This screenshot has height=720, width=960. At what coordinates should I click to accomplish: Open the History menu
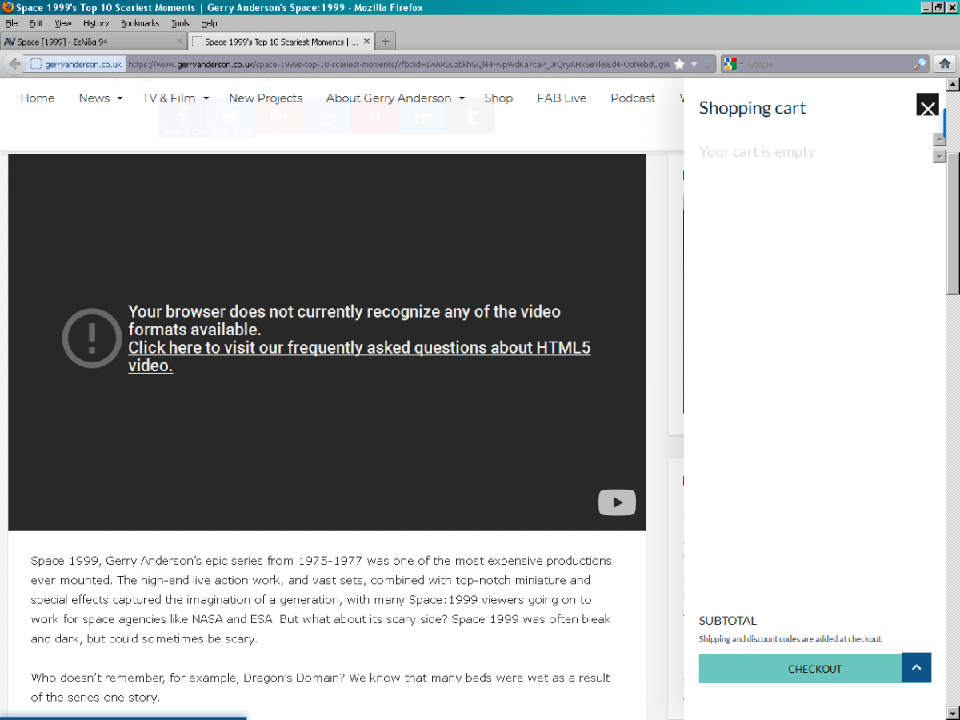coord(95,23)
